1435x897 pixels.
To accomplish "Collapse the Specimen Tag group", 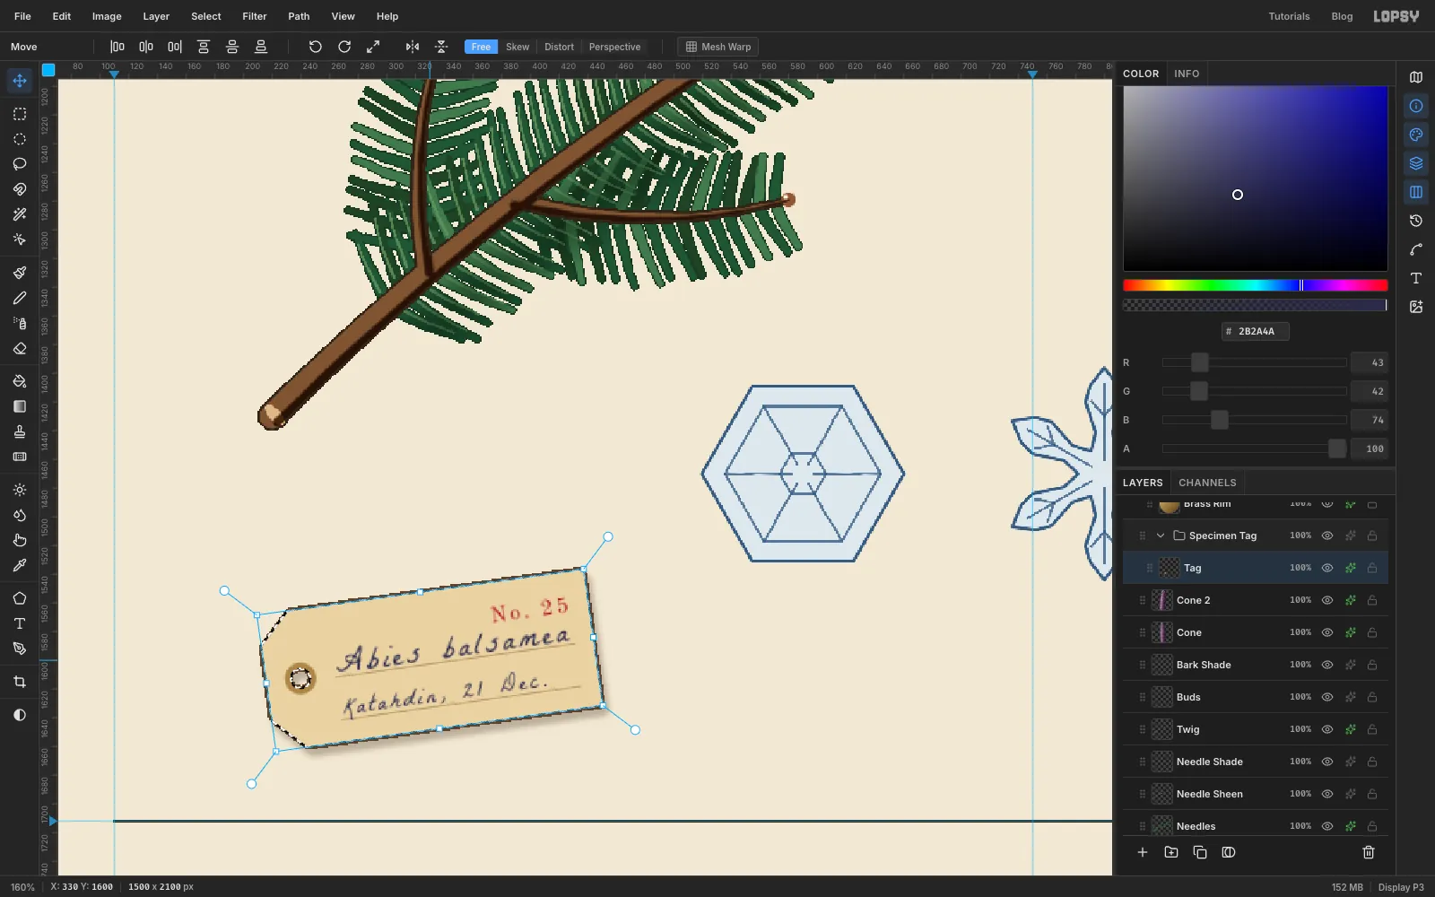I will [1161, 536].
